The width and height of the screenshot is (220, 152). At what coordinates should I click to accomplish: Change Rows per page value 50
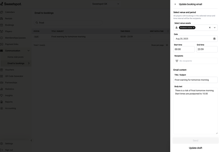(x=167, y=45)
